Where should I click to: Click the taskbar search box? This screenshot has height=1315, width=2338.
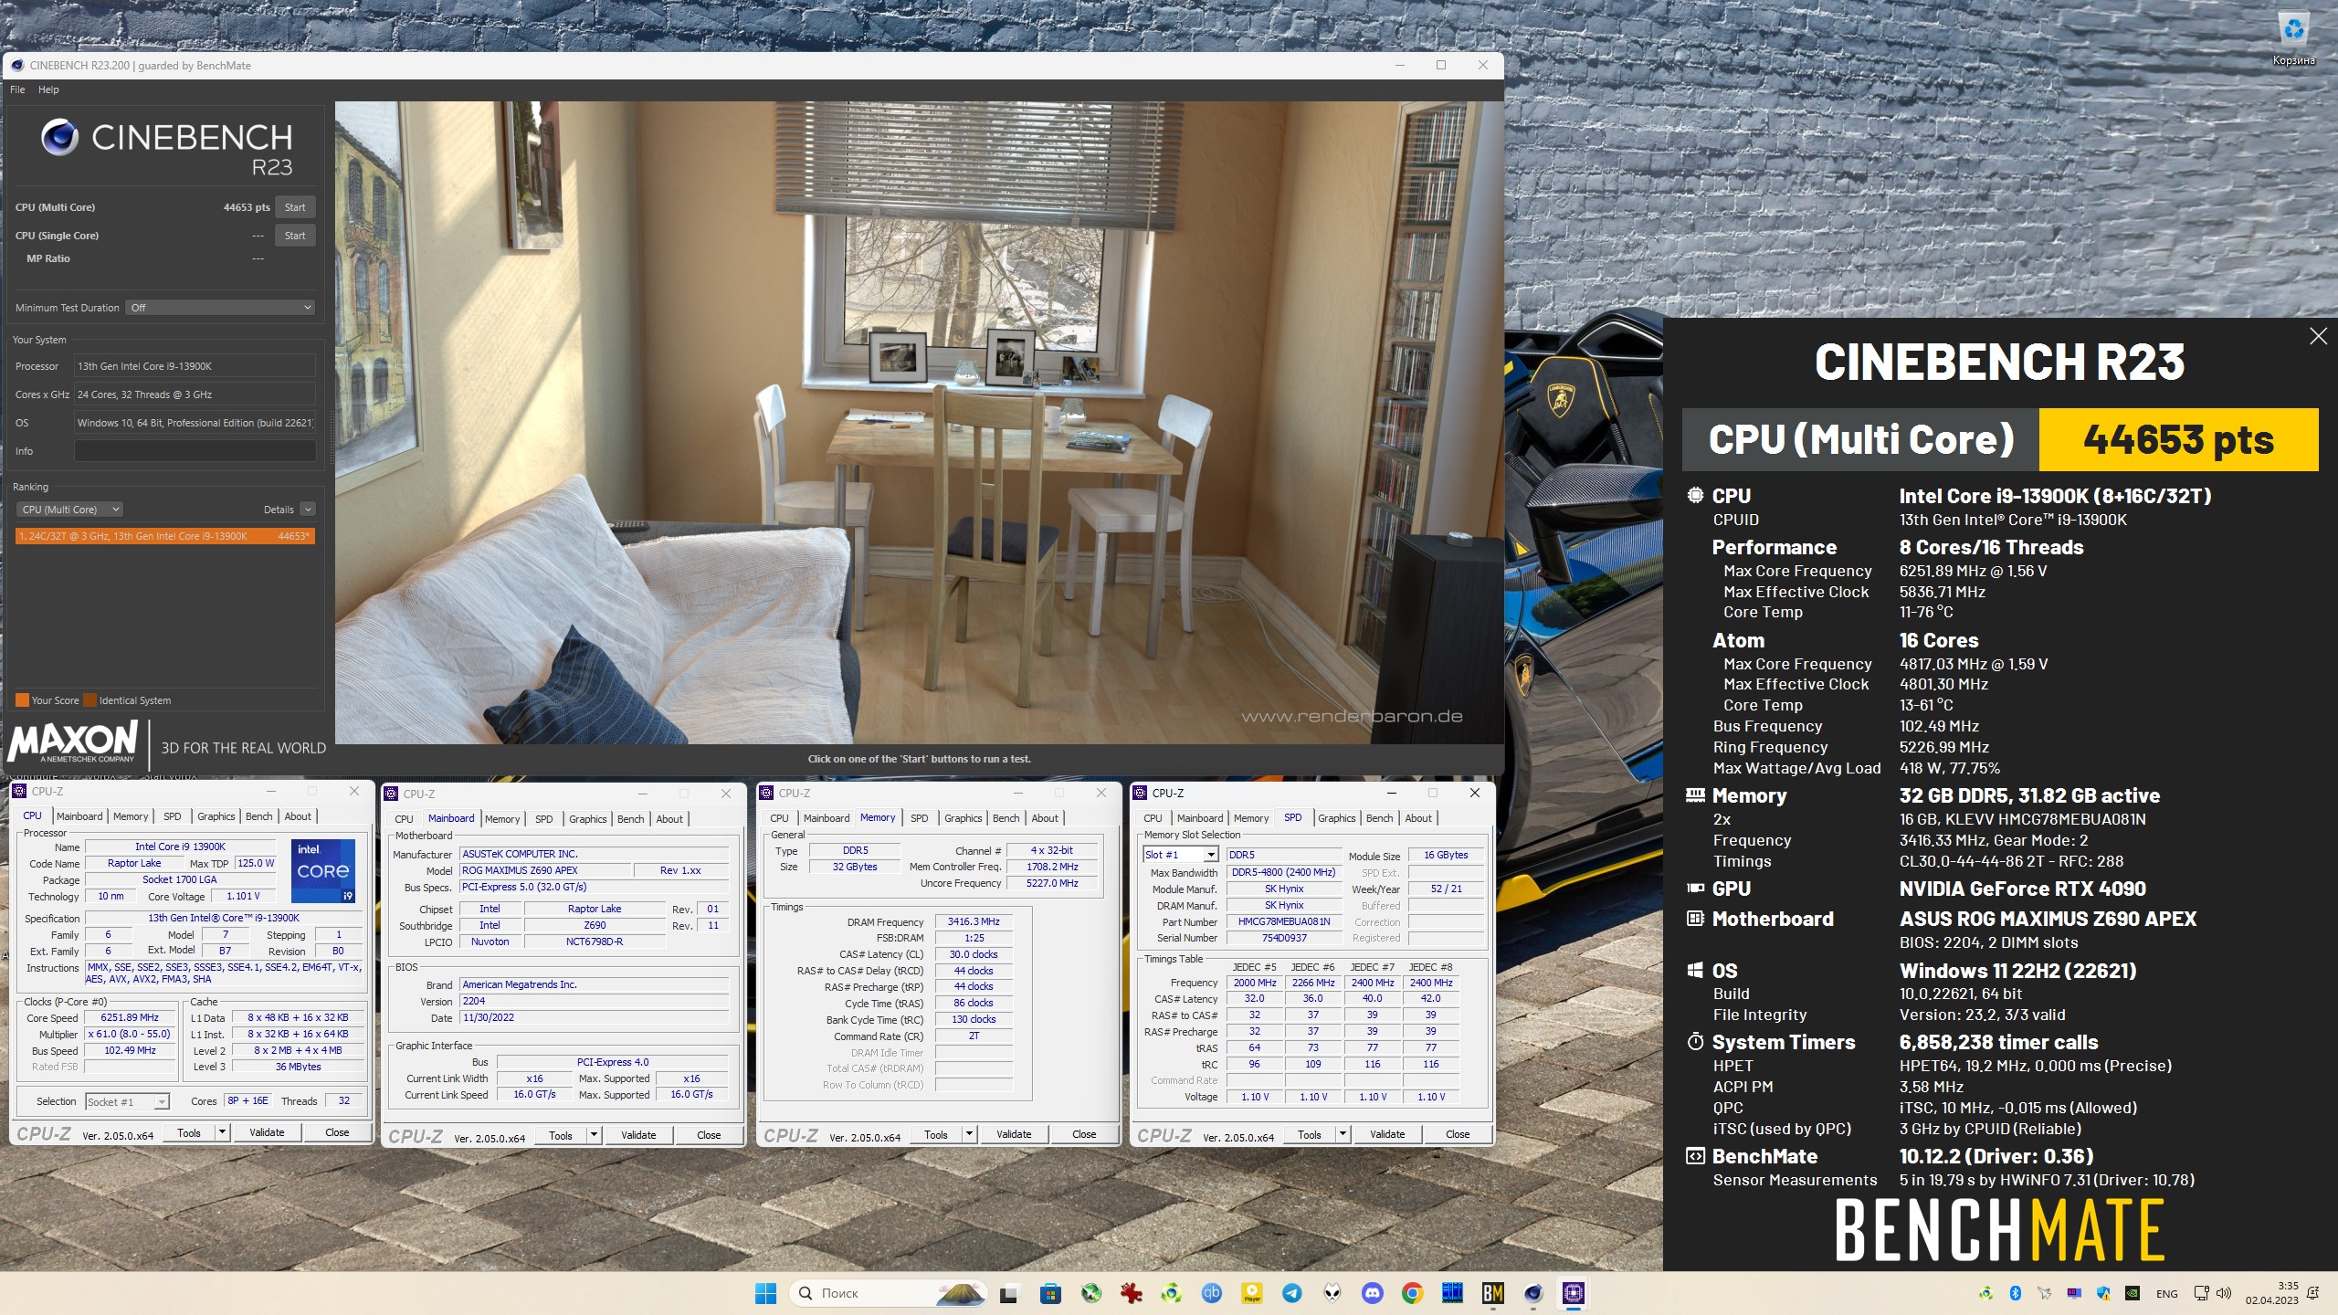[x=888, y=1293]
